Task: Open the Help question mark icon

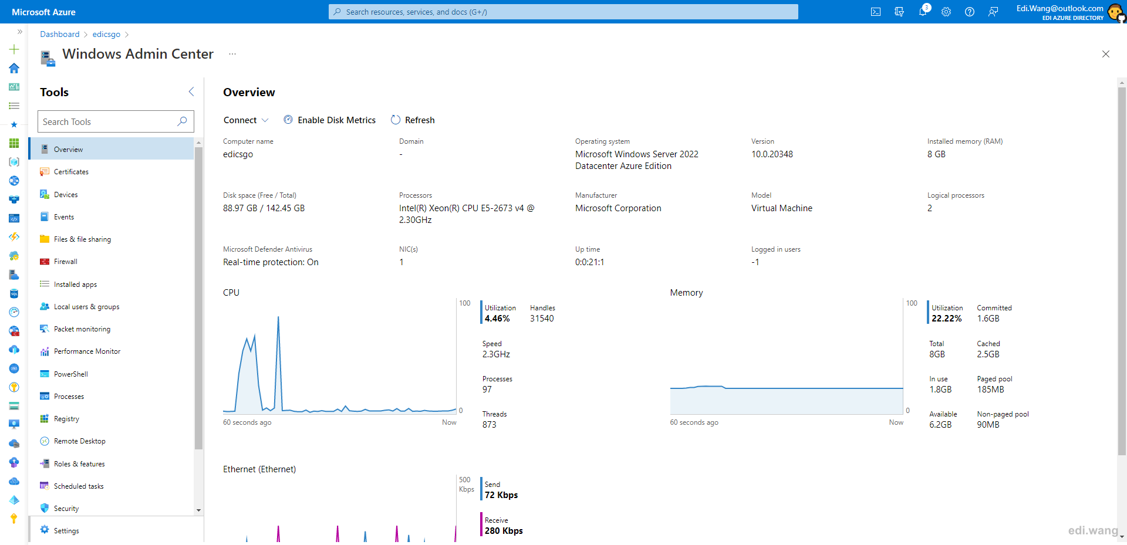Action: (970, 12)
